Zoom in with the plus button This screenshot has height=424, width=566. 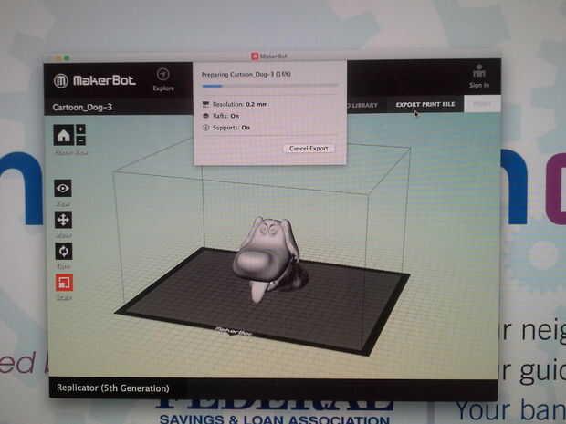pos(80,129)
